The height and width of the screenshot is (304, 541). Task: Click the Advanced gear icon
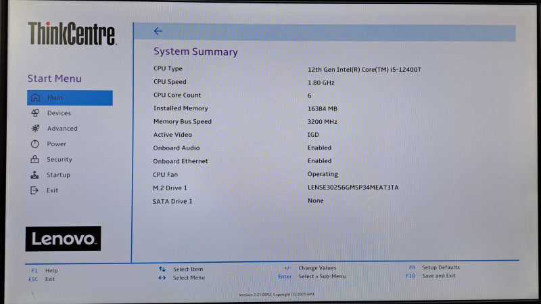coord(35,128)
